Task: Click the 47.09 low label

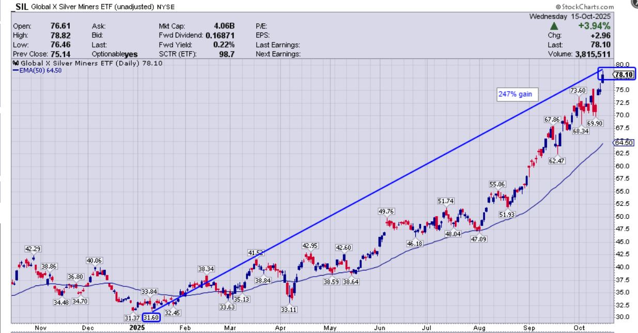Action: pos(480,238)
